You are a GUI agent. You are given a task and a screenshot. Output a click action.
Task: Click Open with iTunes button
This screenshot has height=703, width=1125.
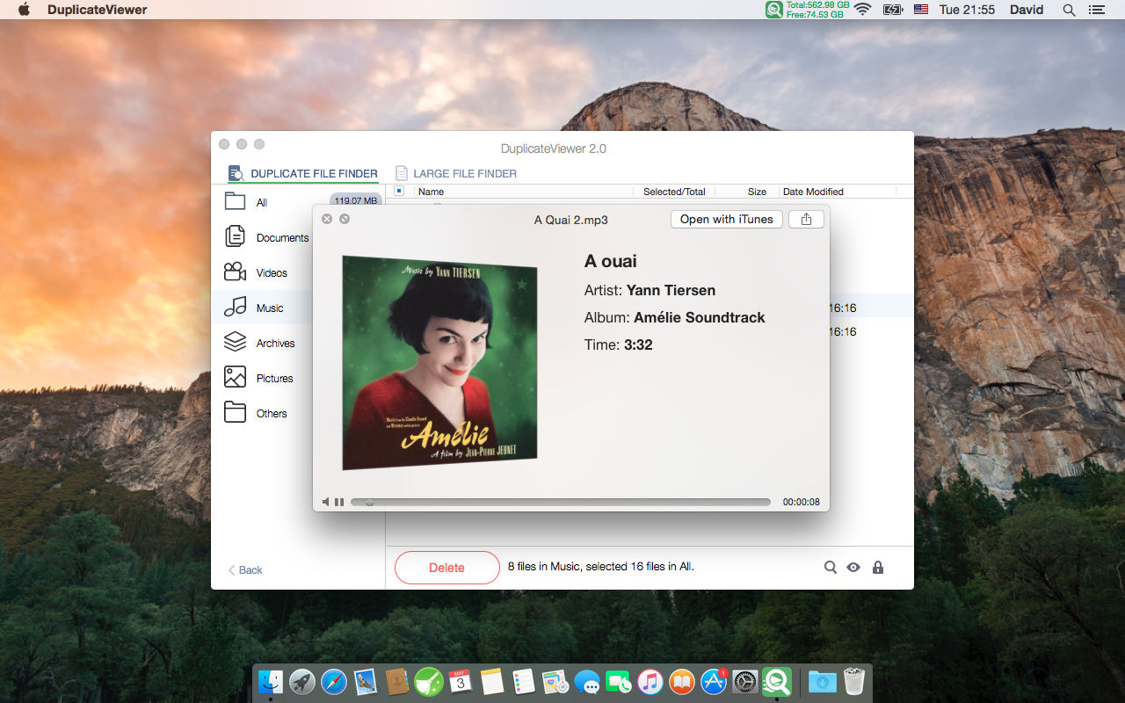727,220
